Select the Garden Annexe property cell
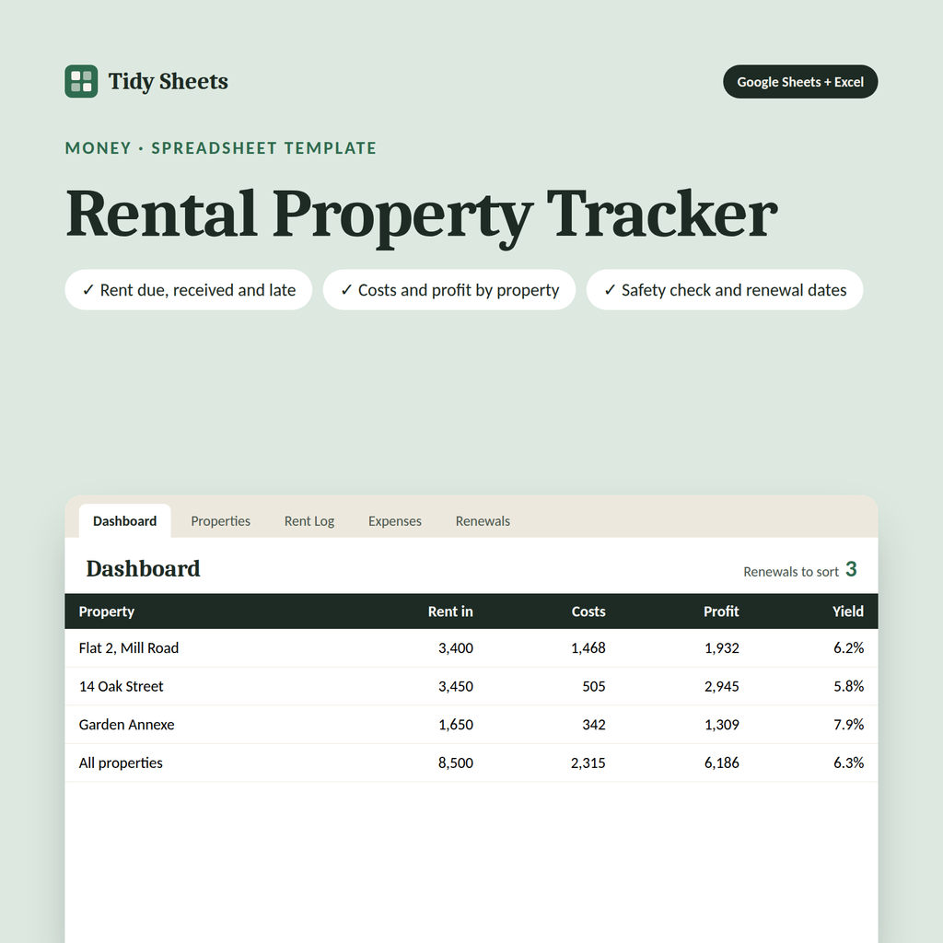This screenshot has height=943, width=943. tap(126, 725)
